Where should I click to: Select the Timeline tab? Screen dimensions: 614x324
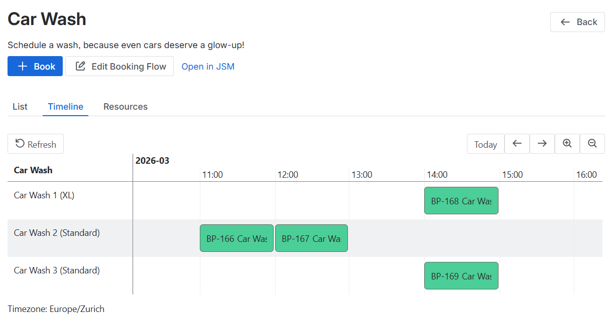click(x=66, y=107)
